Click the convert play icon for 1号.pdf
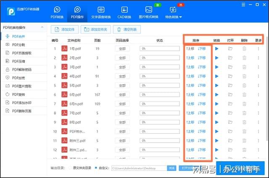The height and width of the screenshot is (178, 269). (217, 49)
